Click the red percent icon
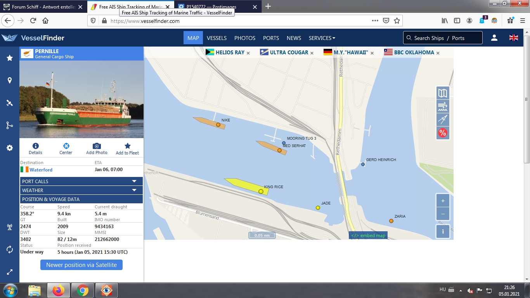This screenshot has height=298, width=530. coord(443,133)
